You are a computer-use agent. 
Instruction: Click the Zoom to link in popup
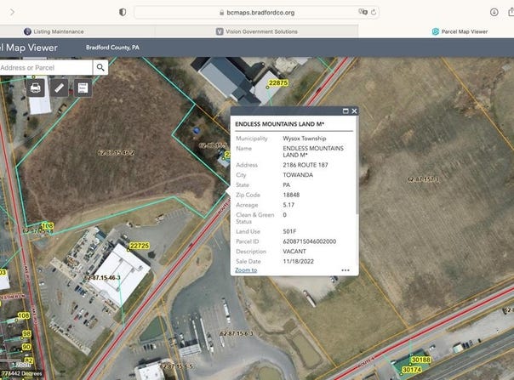click(246, 270)
